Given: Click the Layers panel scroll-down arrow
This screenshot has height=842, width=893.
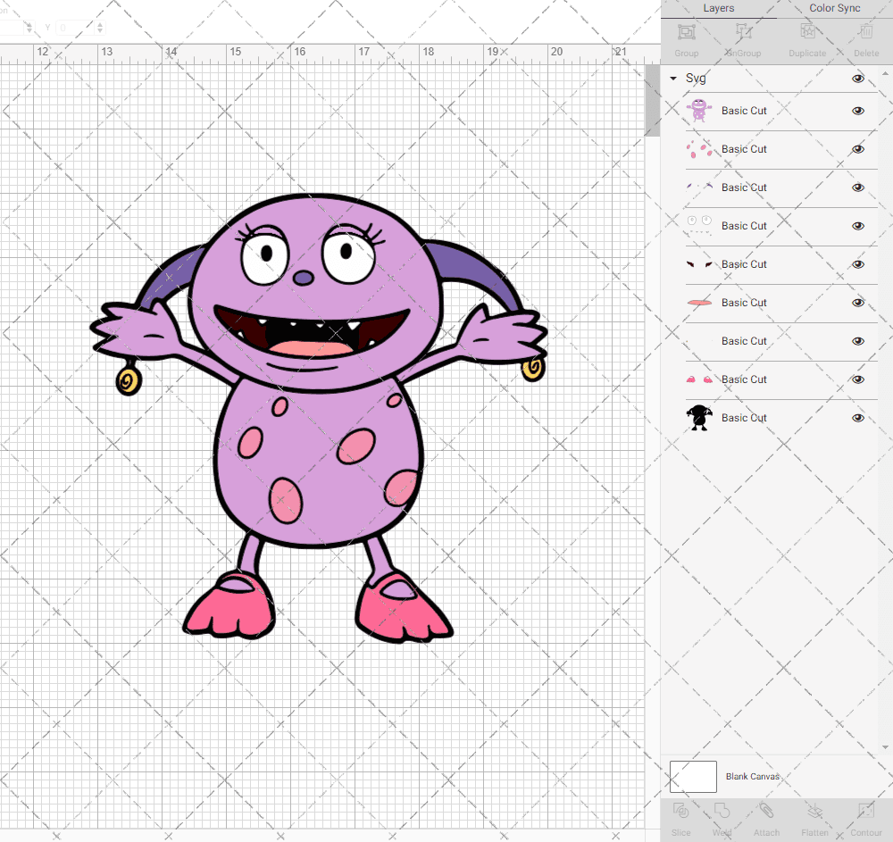Looking at the screenshot, I should (x=884, y=747).
